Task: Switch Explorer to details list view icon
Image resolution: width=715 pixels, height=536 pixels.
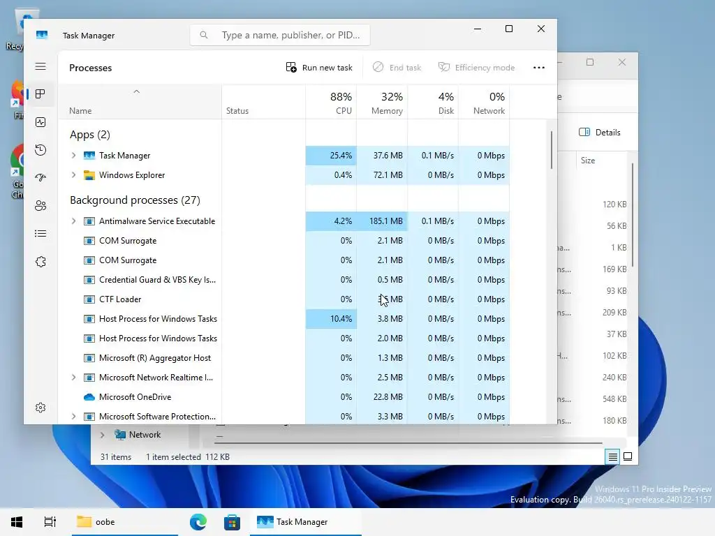Action: 613,456
